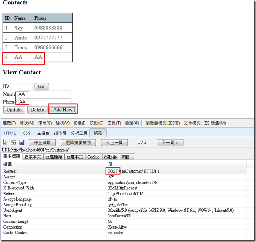This screenshot has width=256, height=242.
Task: Open the 尋找(N) menu
Action: point(27,123)
